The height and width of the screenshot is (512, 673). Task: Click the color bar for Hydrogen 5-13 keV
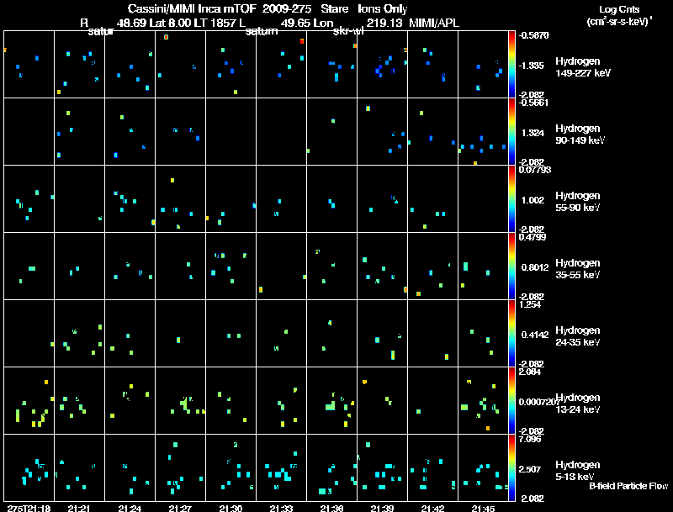coord(511,467)
